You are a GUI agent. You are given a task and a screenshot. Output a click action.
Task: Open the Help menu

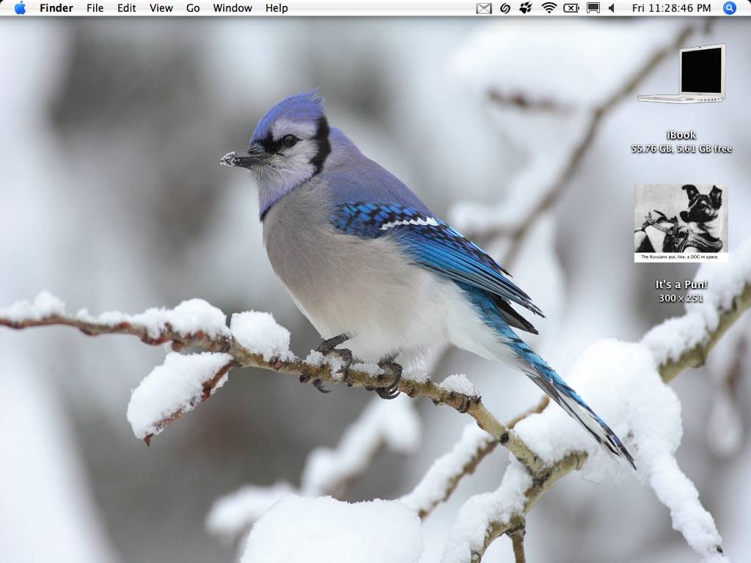[x=276, y=8]
